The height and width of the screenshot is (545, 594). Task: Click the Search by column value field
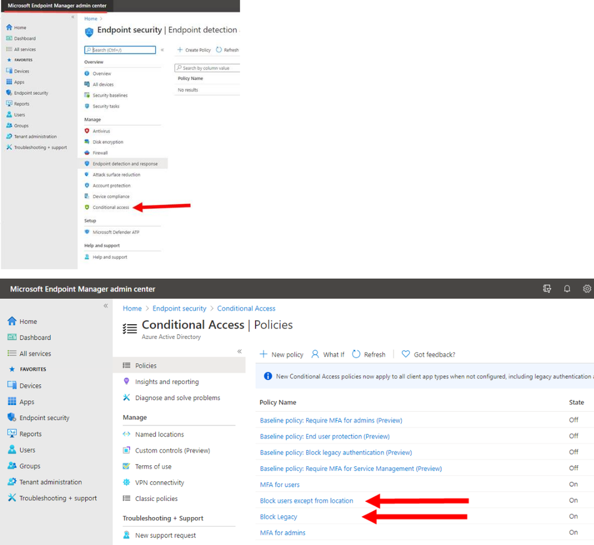(208, 68)
